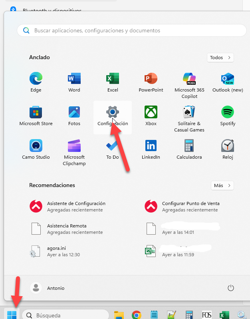Open the notepad icon in taskbar
250x319 pixels.
pos(154,315)
